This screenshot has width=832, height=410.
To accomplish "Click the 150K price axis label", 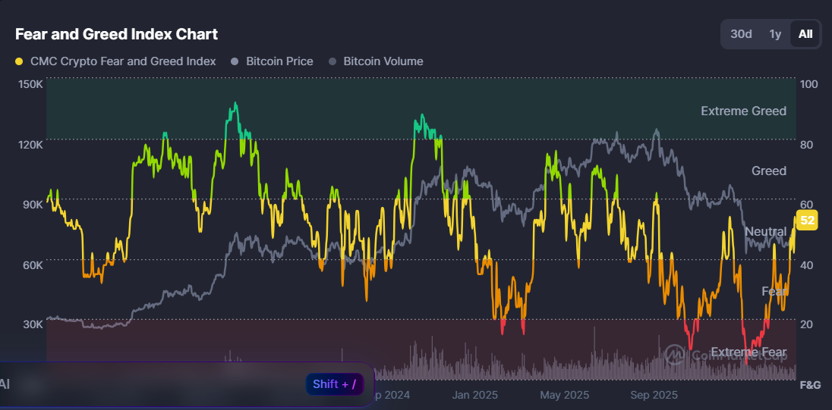I will (30, 84).
